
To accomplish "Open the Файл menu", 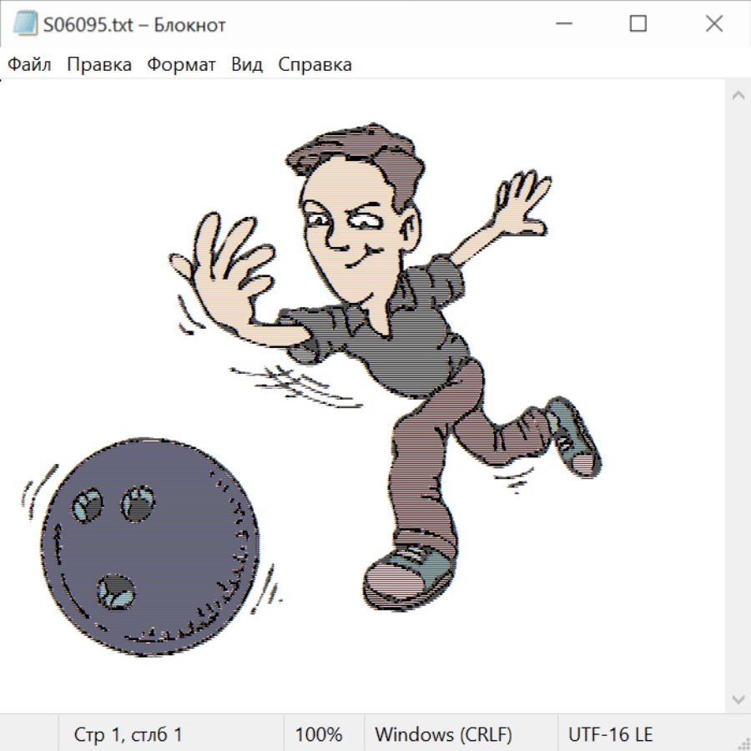I will point(30,64).
